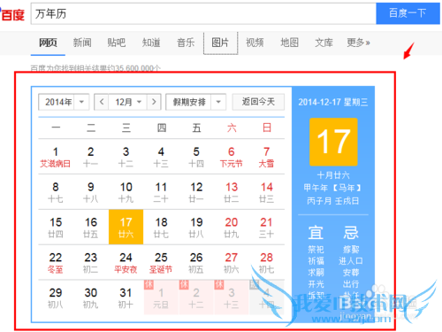
Task: Select December 22 冬至
Action: [x=56, y=263]
